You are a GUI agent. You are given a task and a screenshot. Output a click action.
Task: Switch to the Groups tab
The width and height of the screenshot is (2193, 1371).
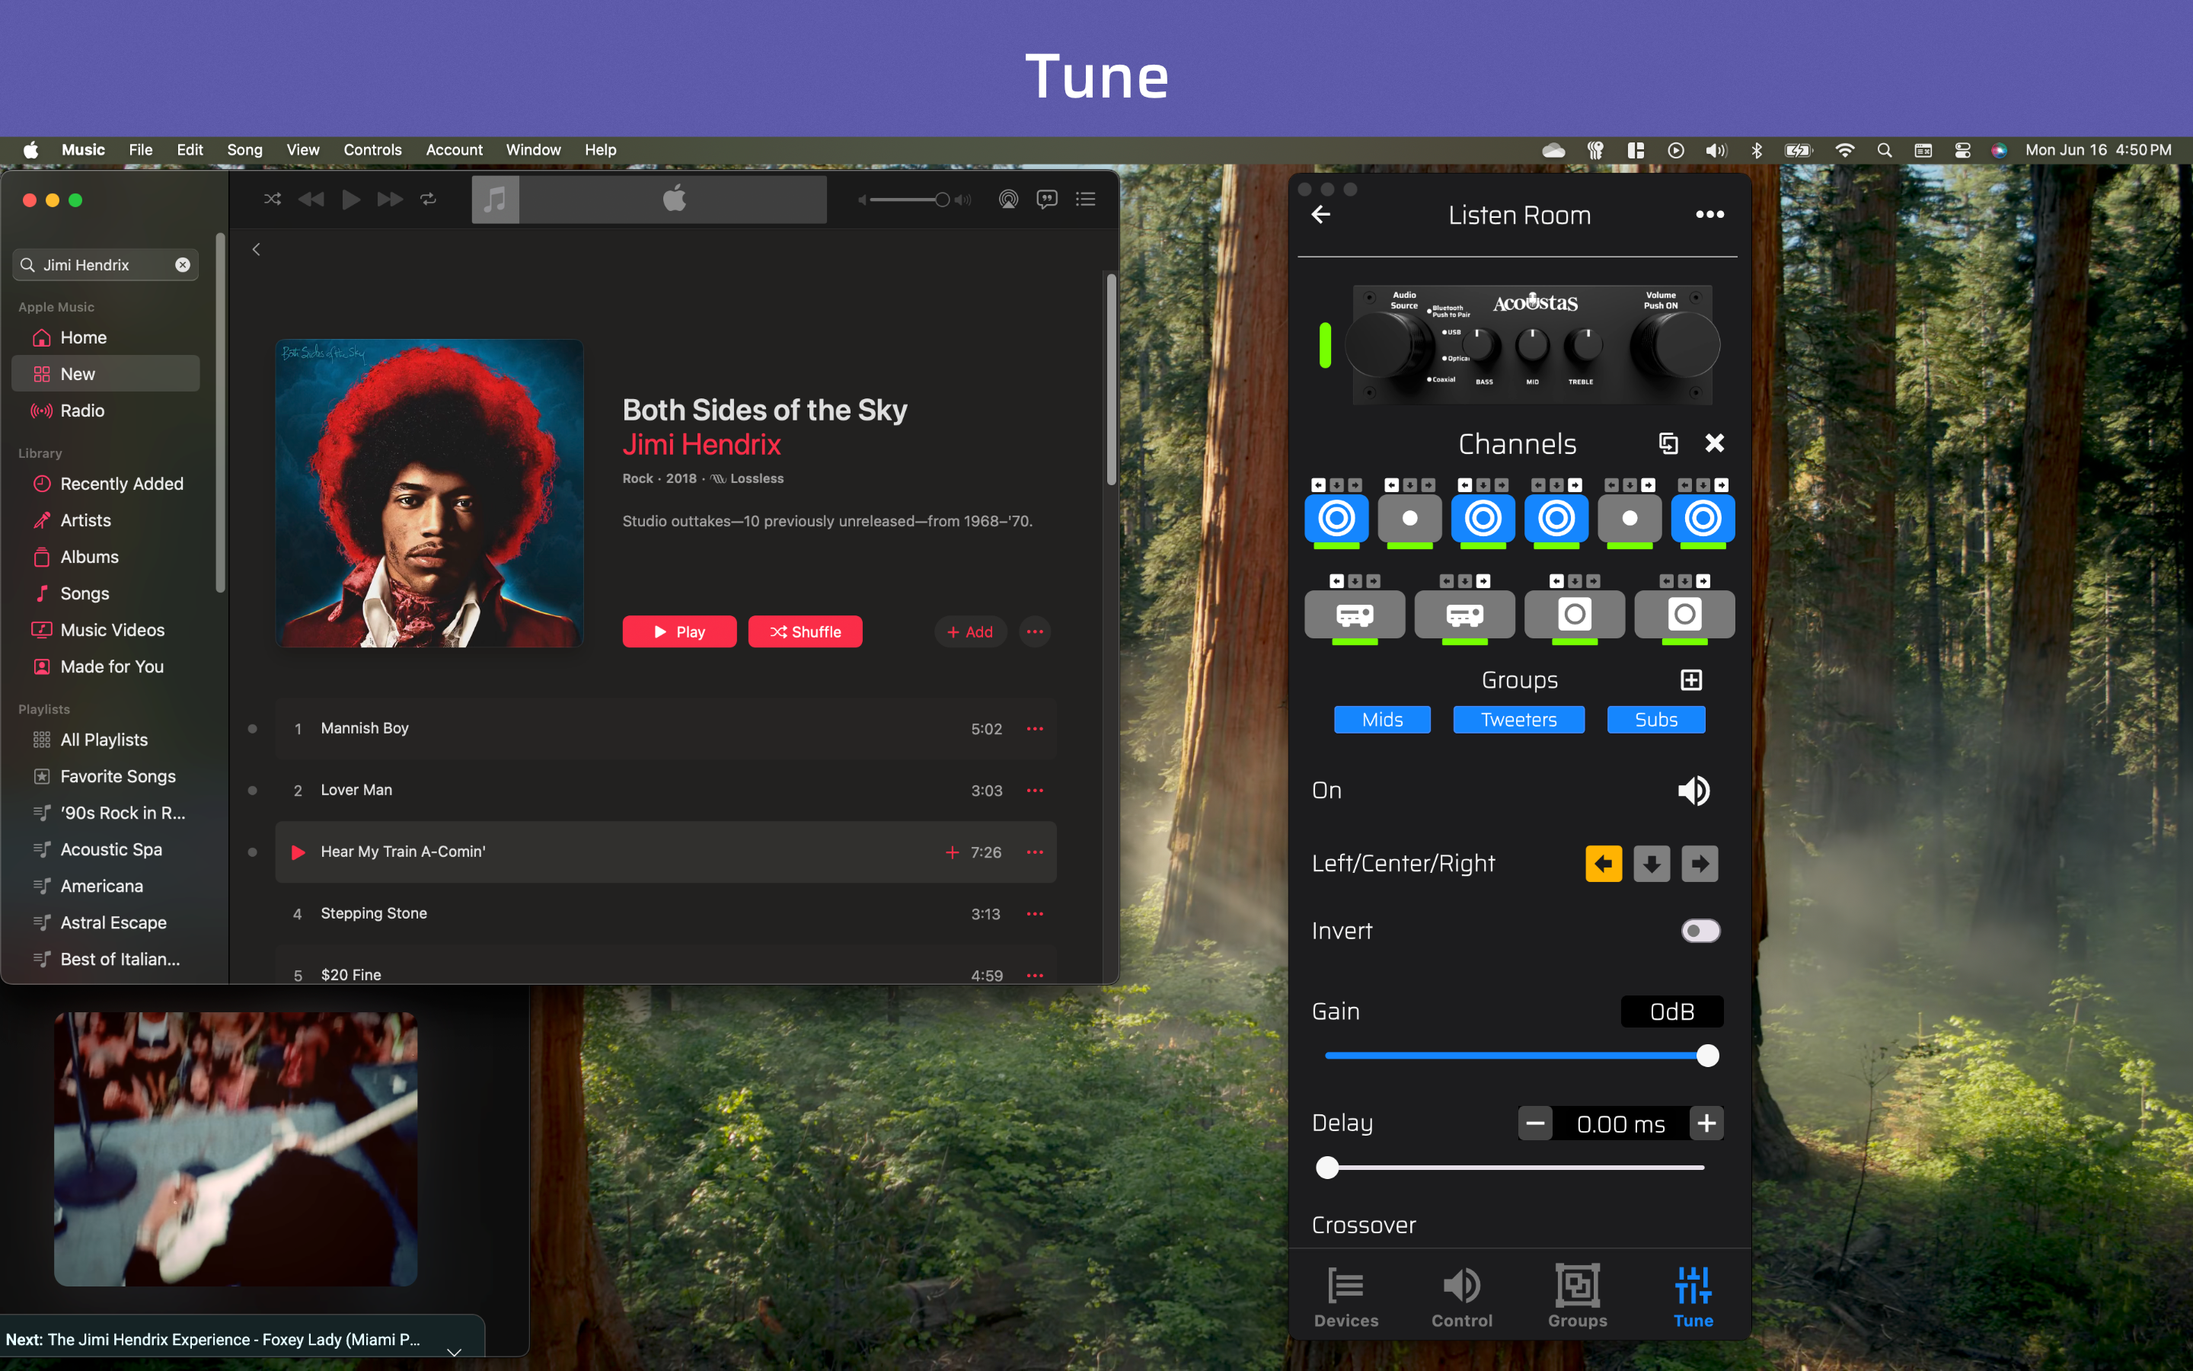tap(1577, 1298)
